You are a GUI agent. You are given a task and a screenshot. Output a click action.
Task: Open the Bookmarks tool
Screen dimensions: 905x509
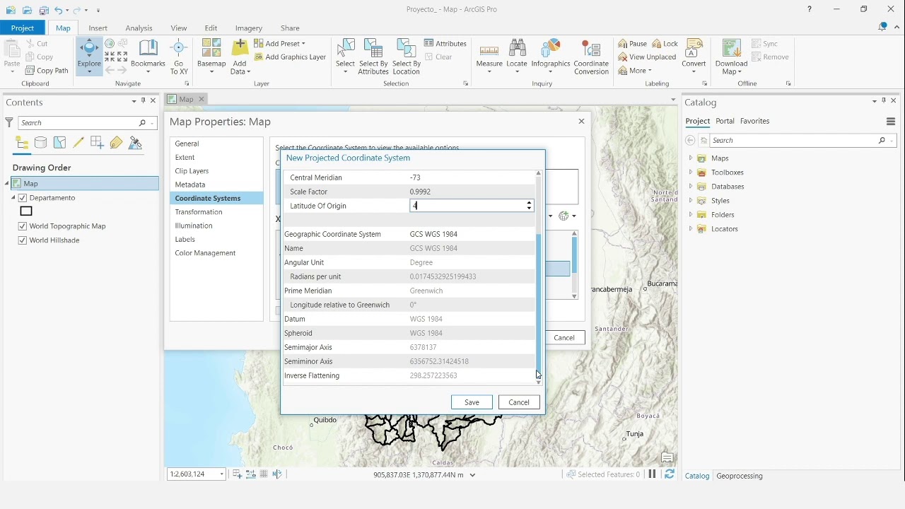pyautogui.click(x=148, y=55)
